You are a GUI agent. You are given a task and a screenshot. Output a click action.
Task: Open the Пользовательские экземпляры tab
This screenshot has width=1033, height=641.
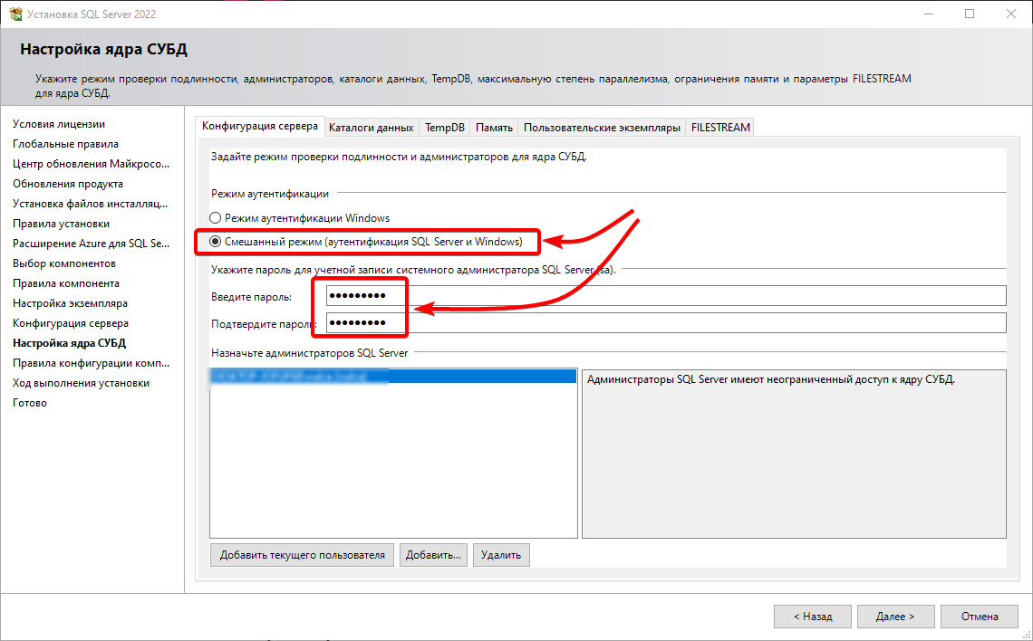coord(603,128)
